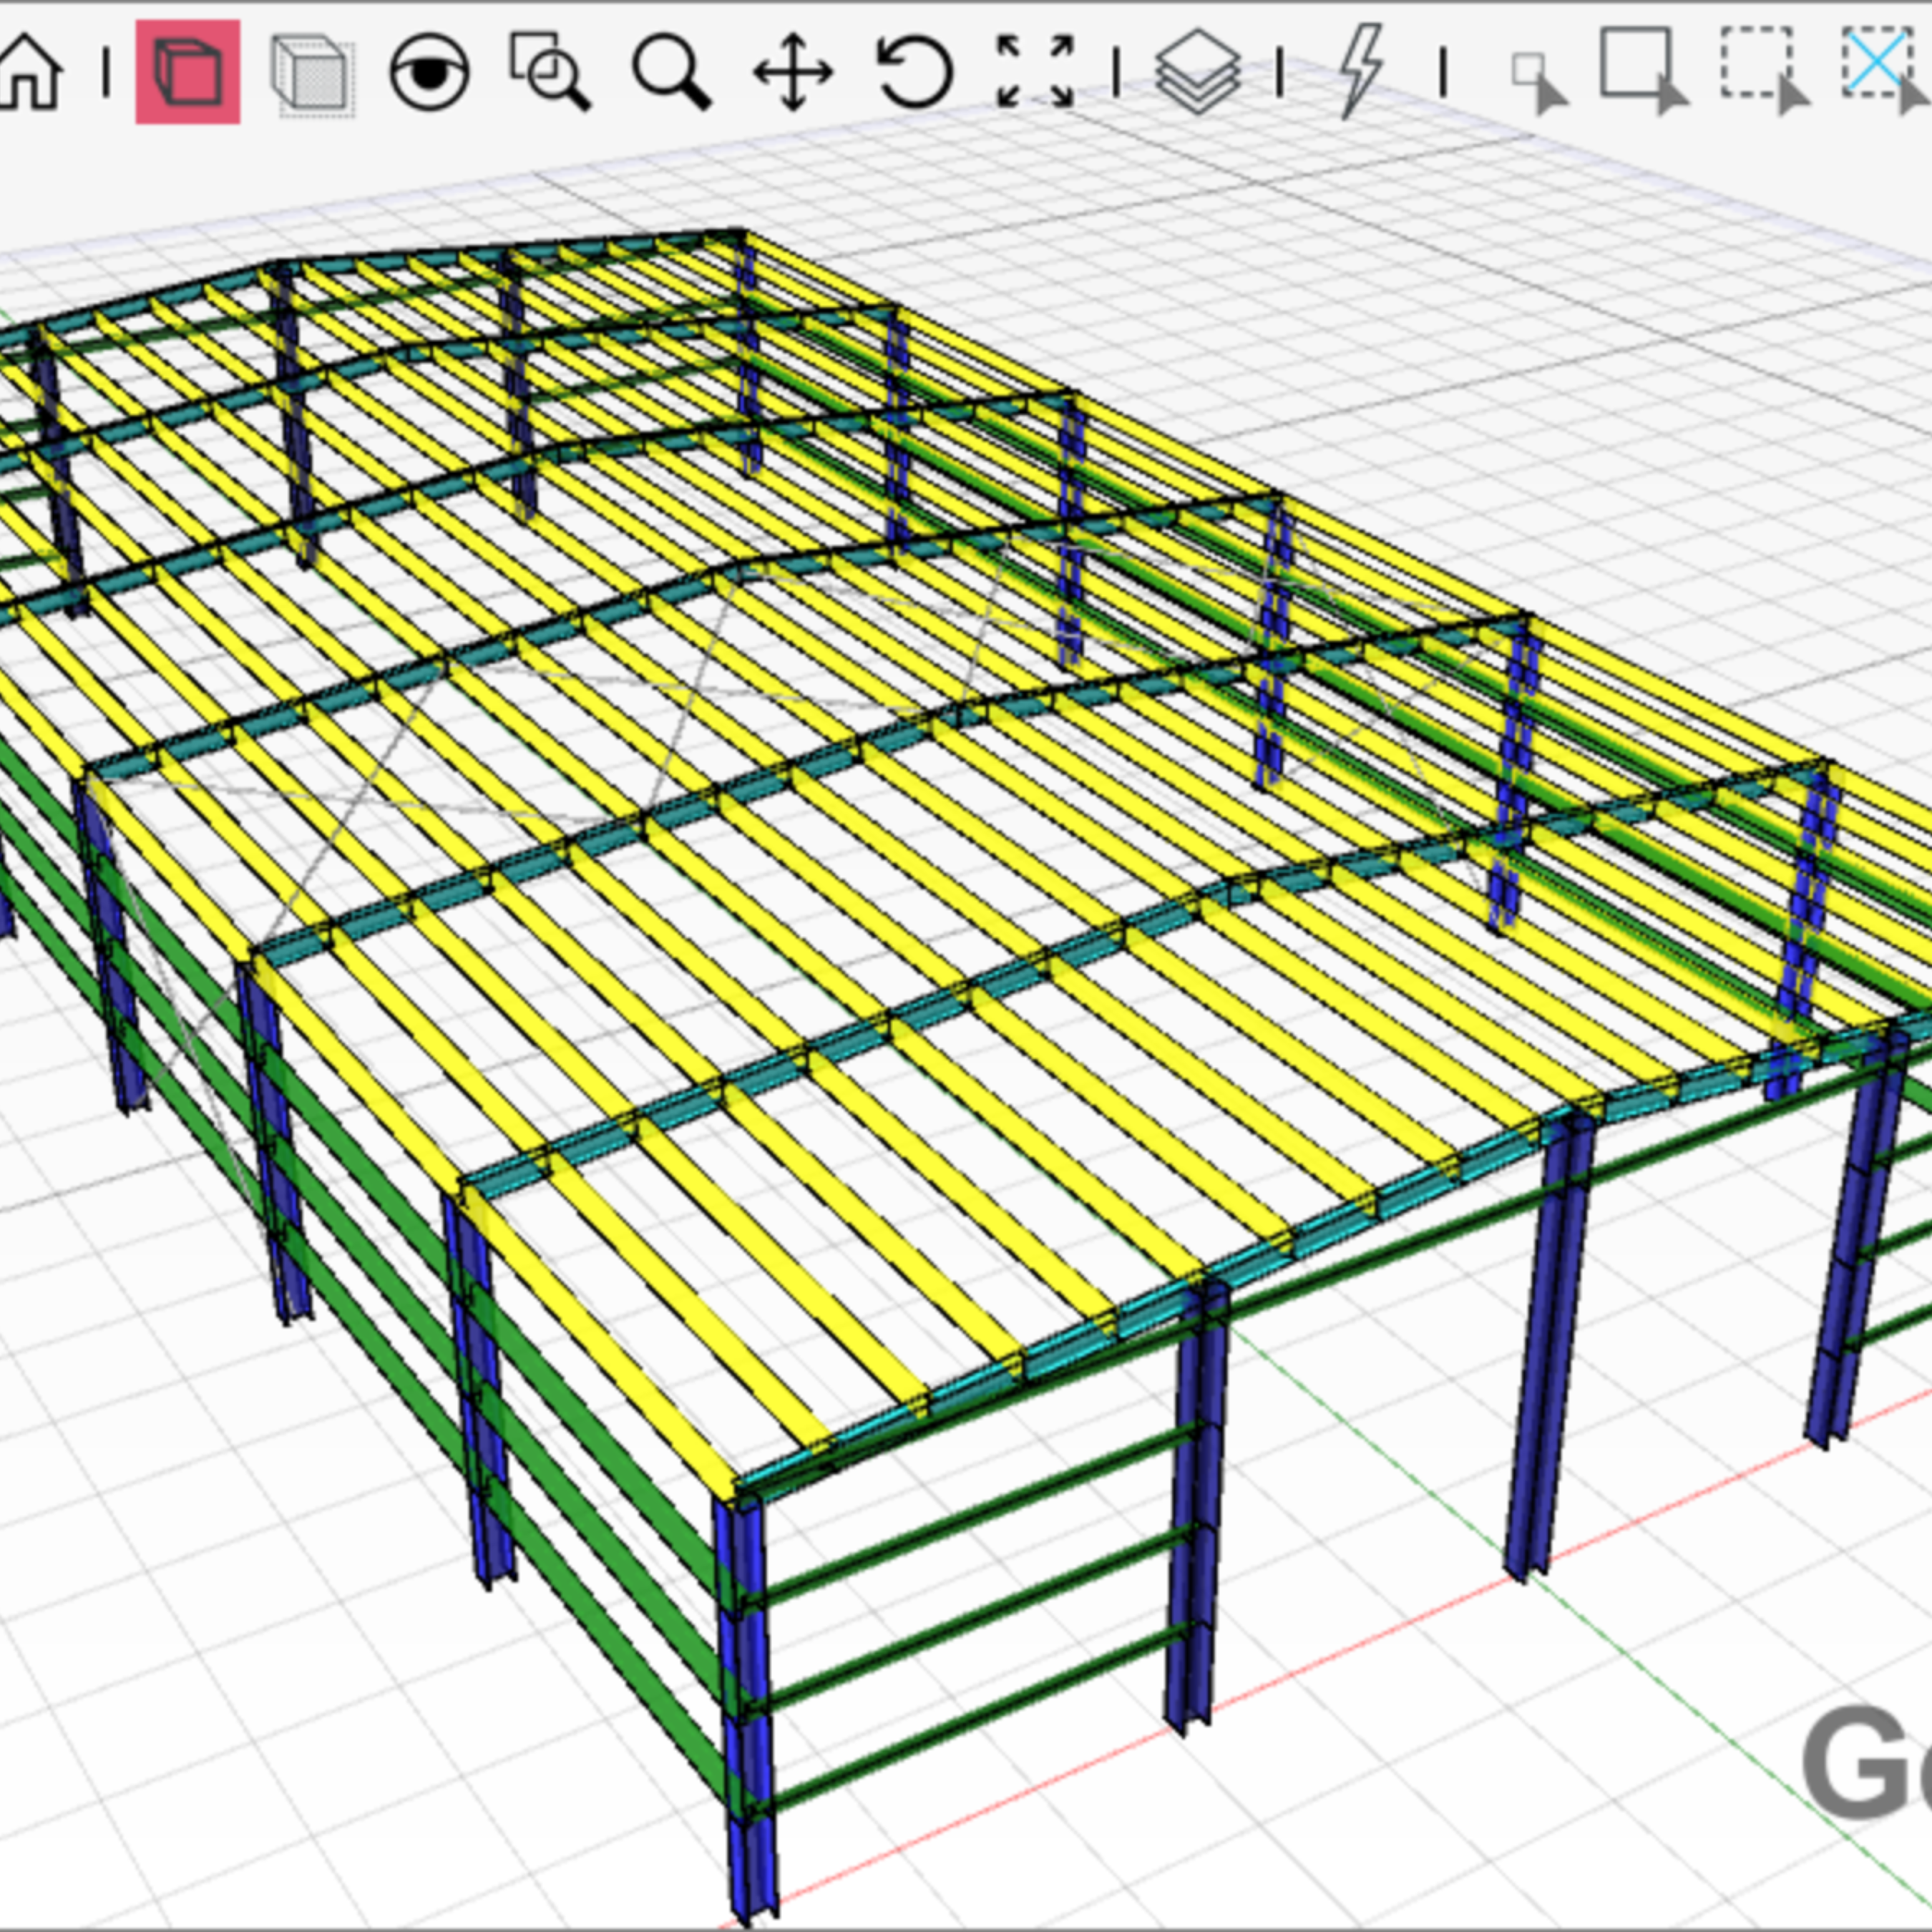The image size is (1932, 1932).
Task: Zoom to fit full extents
Action: tap(1035, 72)
